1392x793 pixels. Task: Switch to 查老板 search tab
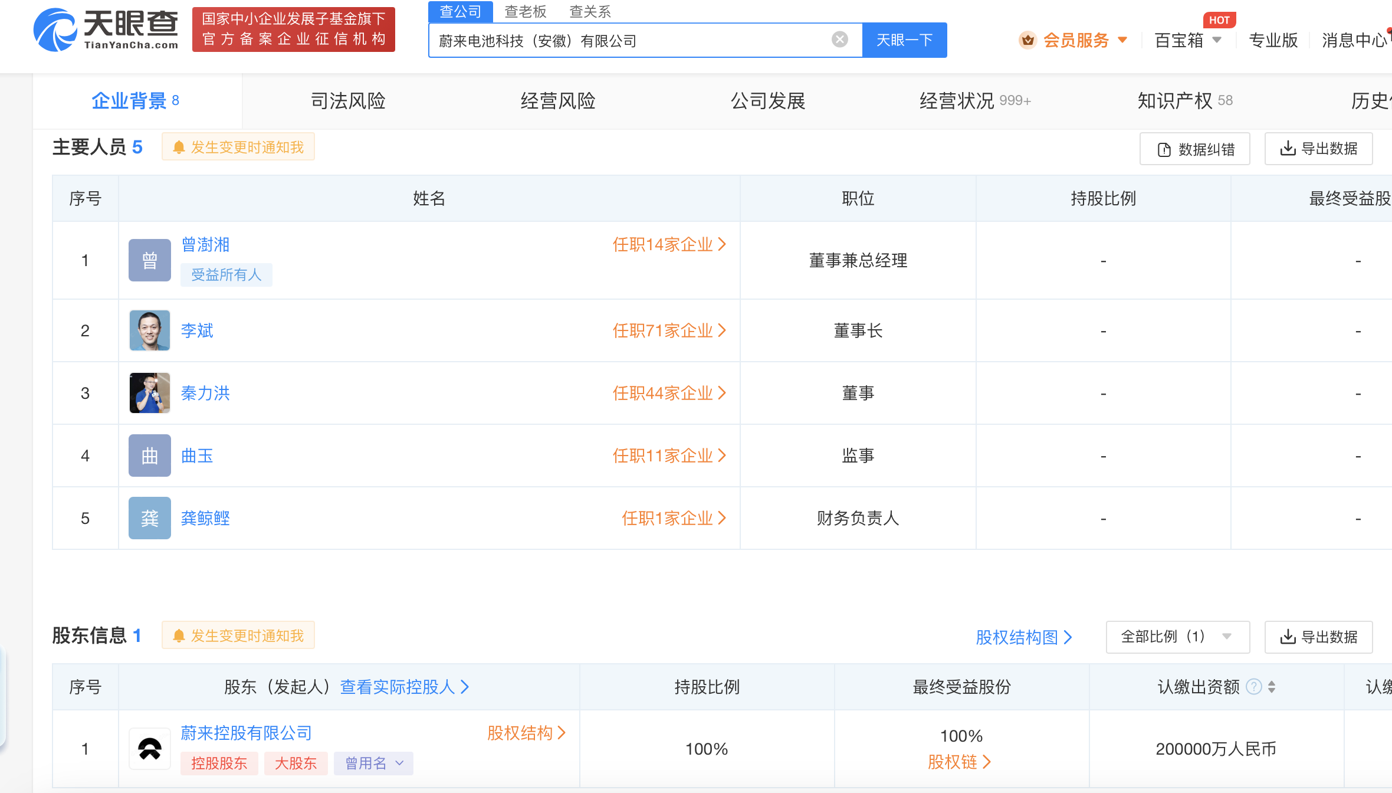click(526, 11)
